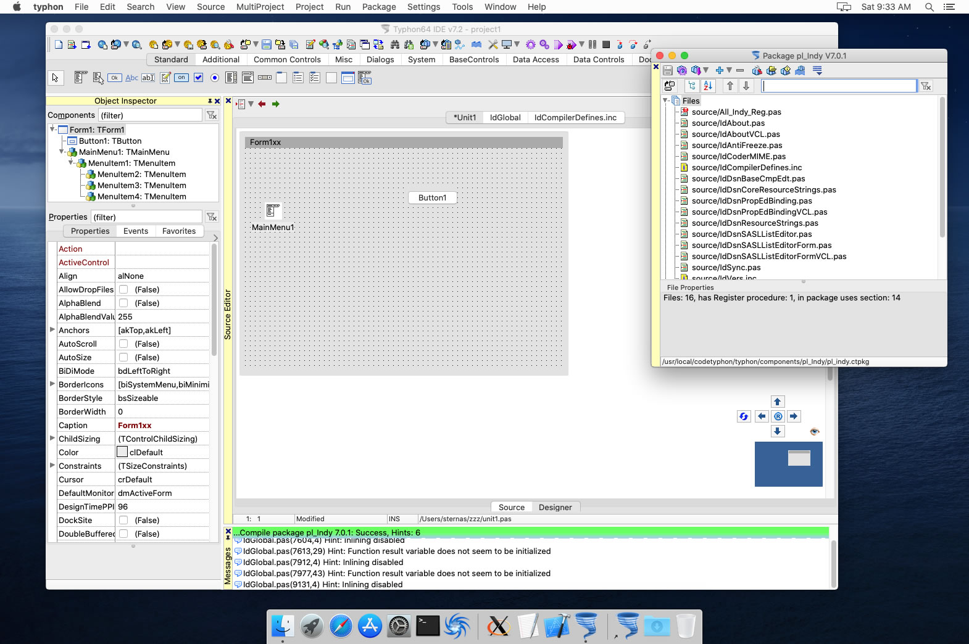
Task: Open the dropdown next to package add icon
Action: [x=729, y=70]
